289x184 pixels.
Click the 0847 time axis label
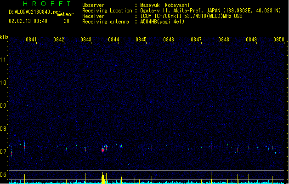coord(196,39)
